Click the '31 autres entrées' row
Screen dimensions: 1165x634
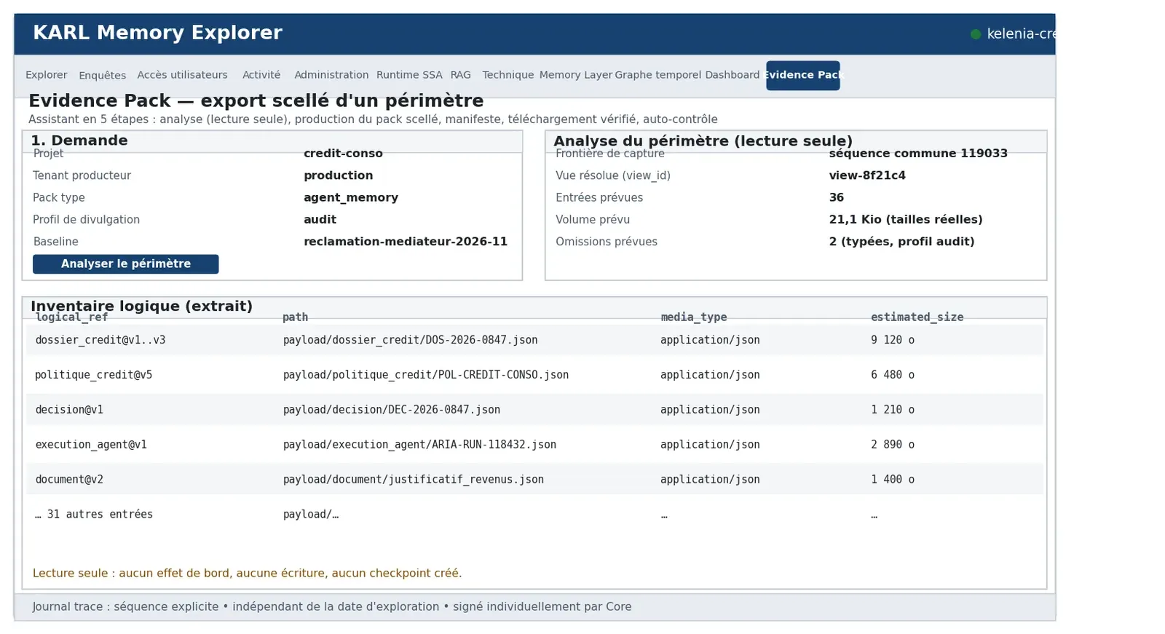(534, 515)
